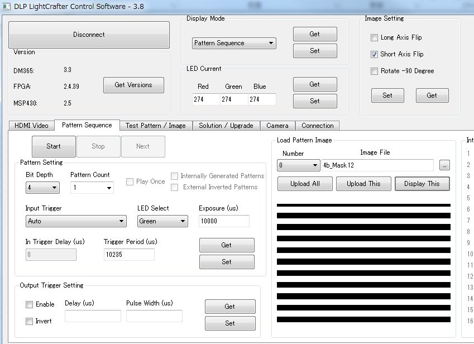Click the Trigger Period (us) field
474x344 pixels.
[x=129, y=255]
